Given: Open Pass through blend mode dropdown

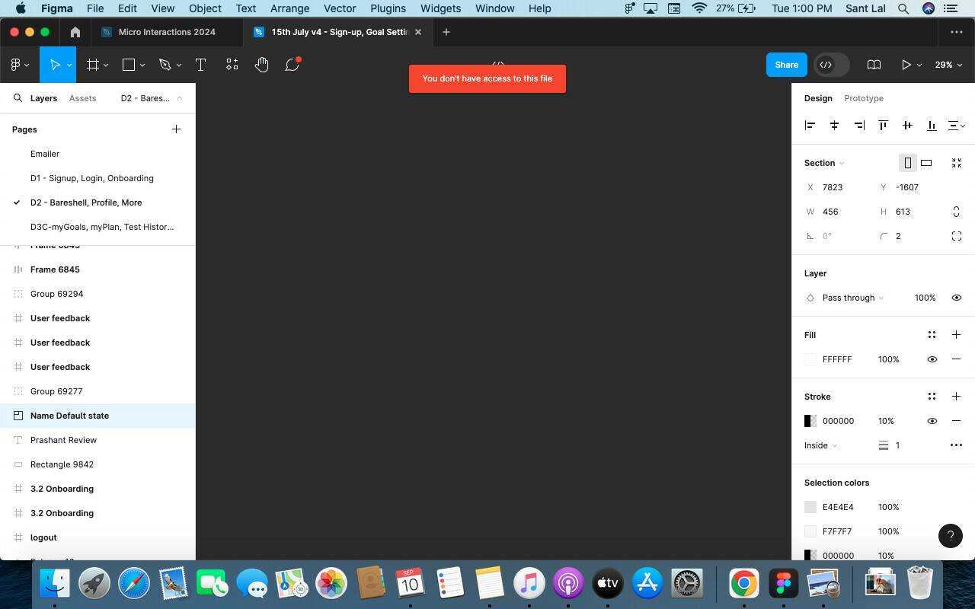Looking at the screenshot, I should pos(853,298).
